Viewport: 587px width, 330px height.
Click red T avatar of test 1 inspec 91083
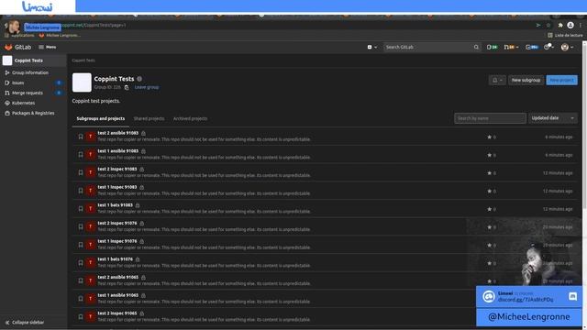pyautogui.click(x=90, y=191)
